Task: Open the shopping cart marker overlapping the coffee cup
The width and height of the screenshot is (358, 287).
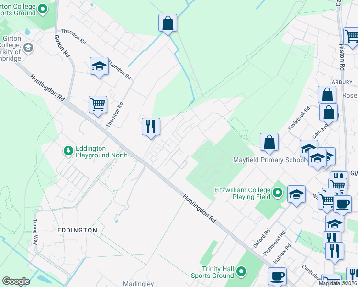Action: (x=326, y=201)
